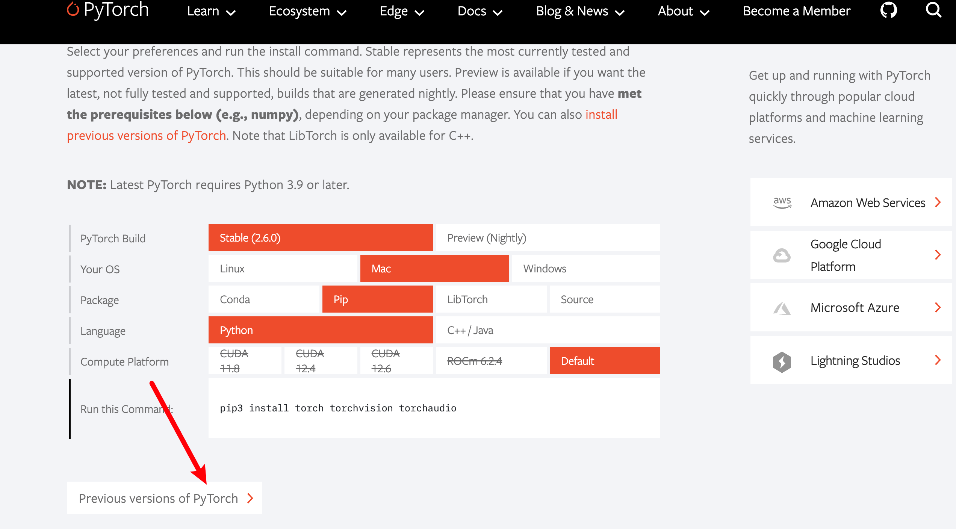Click the PyTorch Build row label
The width and height of the screenshot is (956, 529).
tap(113, 238)
